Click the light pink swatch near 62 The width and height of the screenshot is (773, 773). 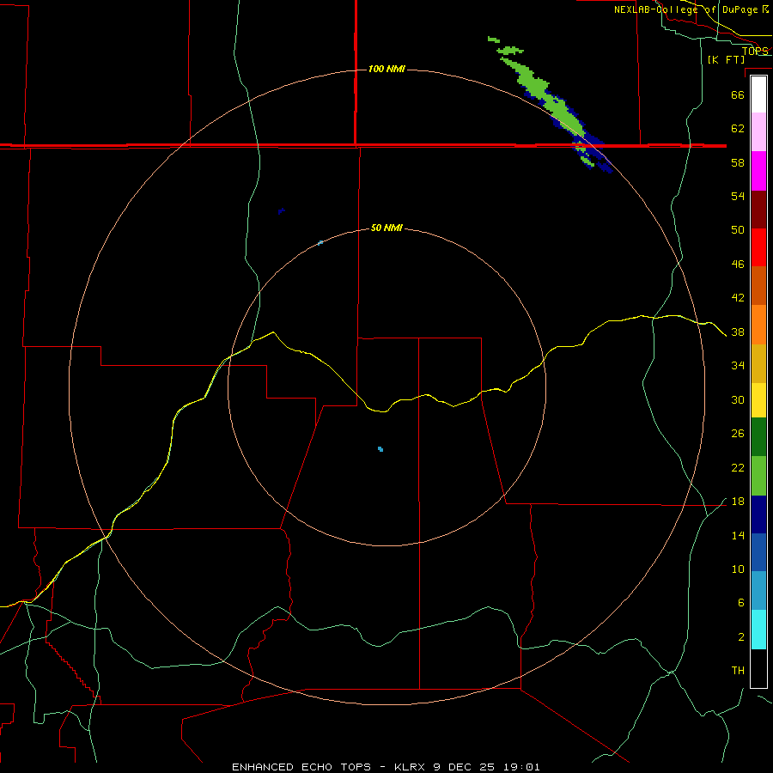[758, 131]
